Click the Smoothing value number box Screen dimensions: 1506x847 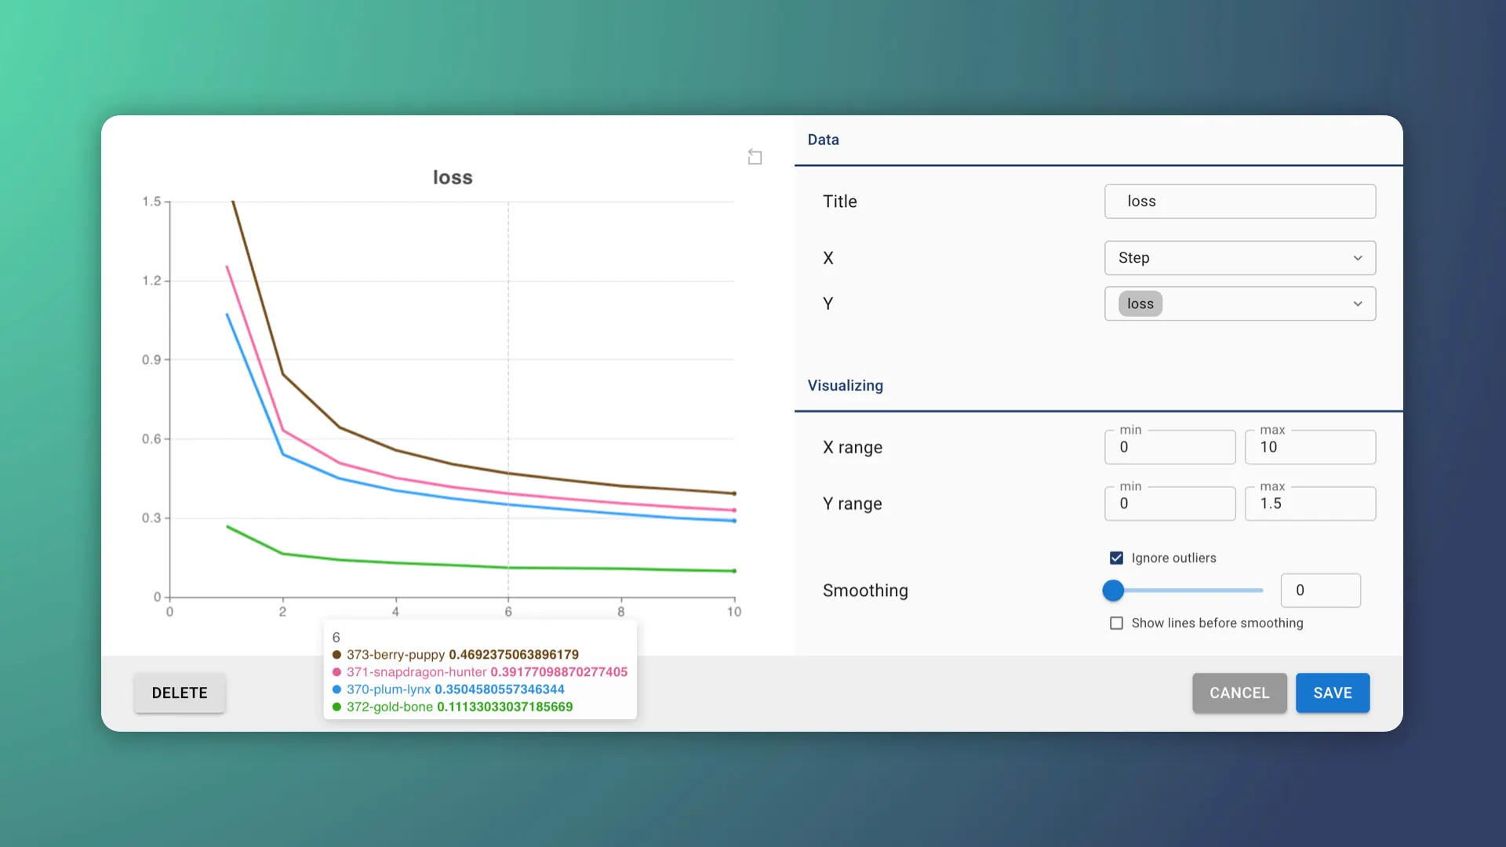click(x=1320, y=591)
